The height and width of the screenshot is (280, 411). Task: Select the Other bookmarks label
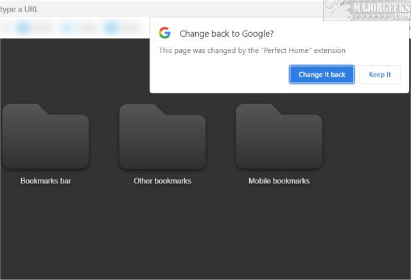click(x=162, y=181)
